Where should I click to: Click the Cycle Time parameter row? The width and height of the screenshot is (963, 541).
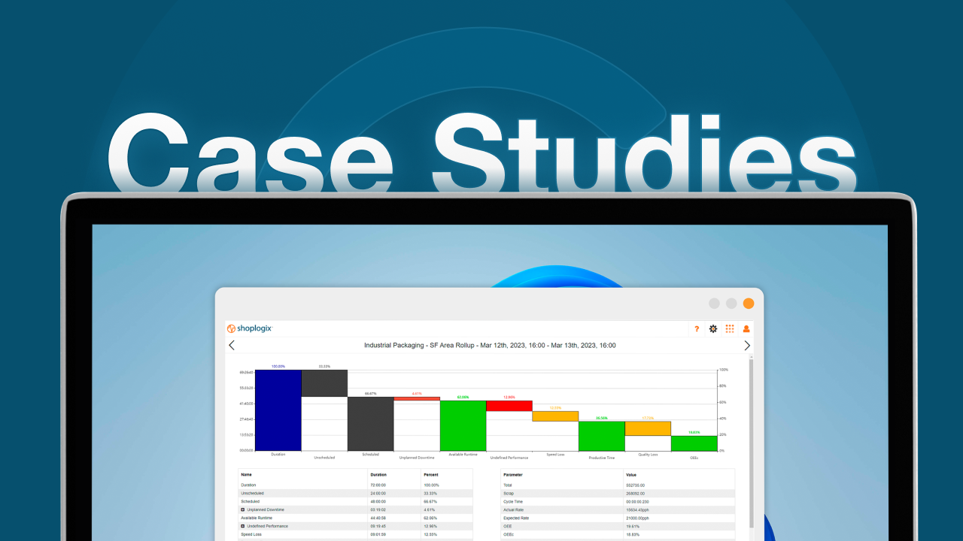point(618,501)
